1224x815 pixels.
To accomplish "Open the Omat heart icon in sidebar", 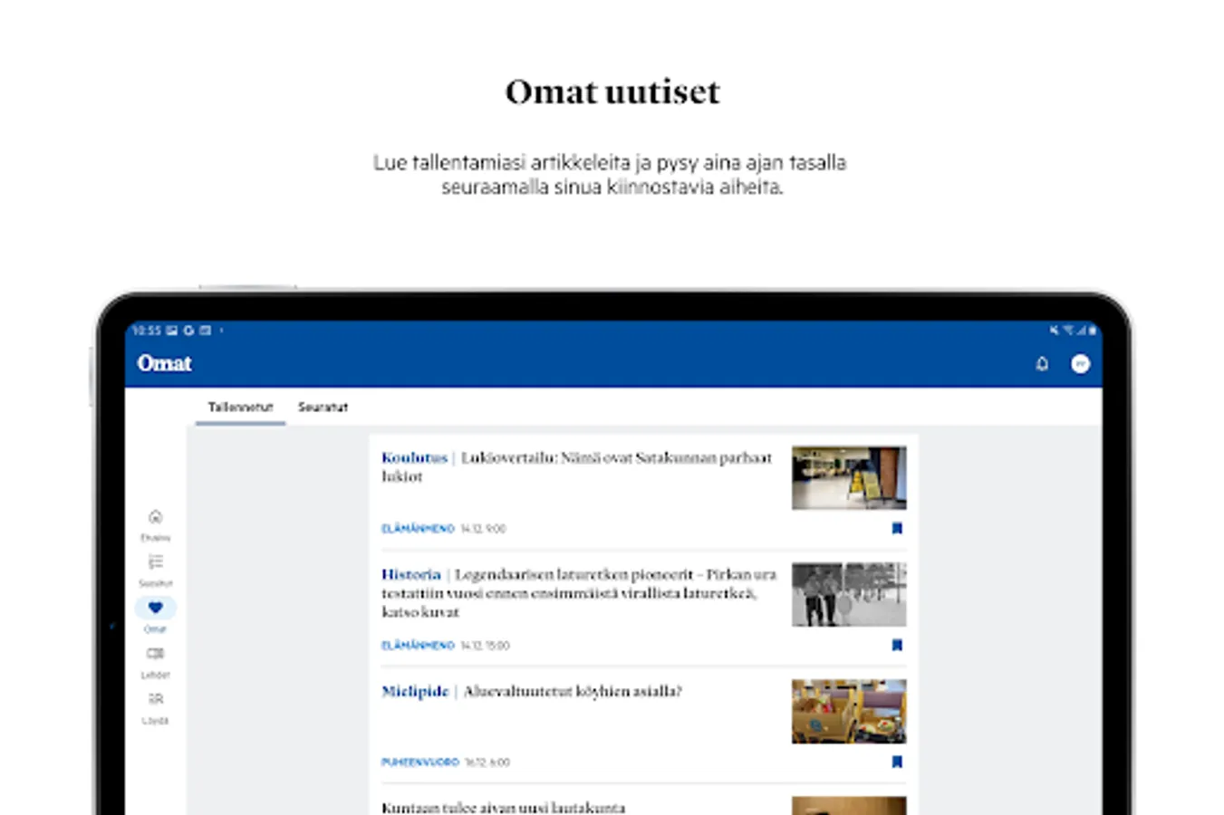I will (x=155, y=608).
